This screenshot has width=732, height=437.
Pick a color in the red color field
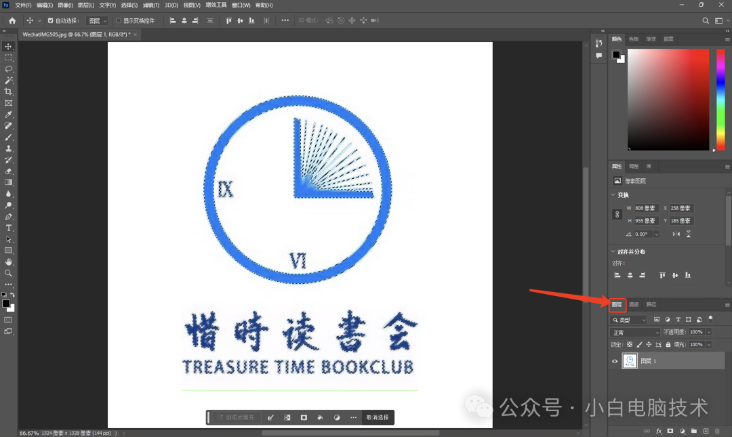click(668, 100)
